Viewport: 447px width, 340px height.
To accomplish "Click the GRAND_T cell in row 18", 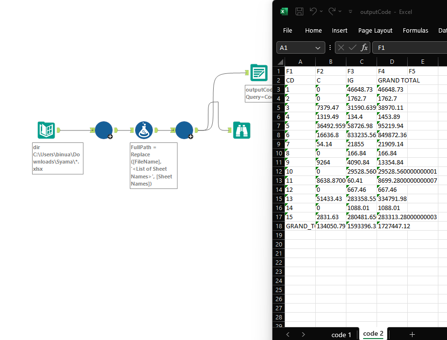I will point(300,226).
